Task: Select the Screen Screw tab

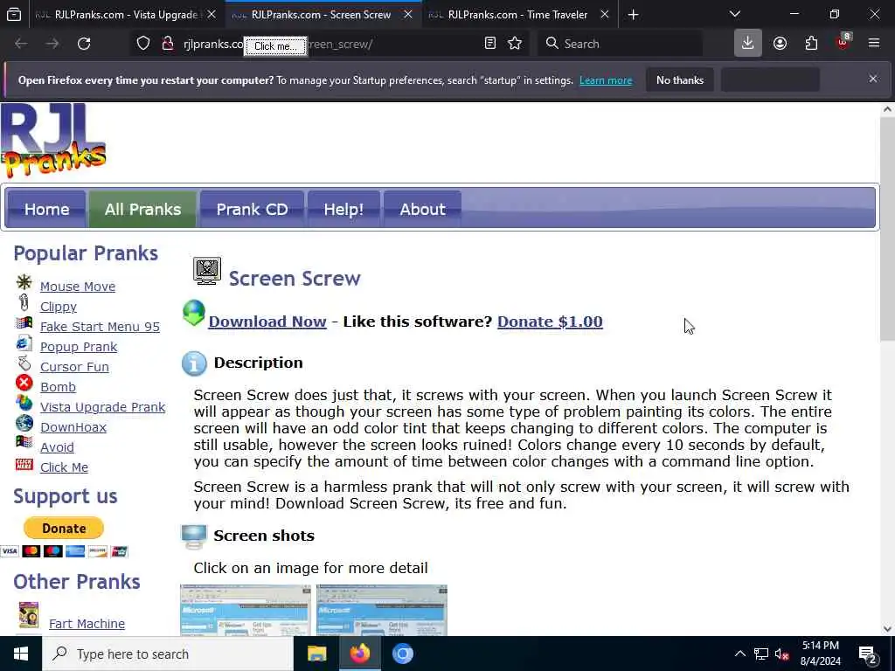Action: point(321,15)
